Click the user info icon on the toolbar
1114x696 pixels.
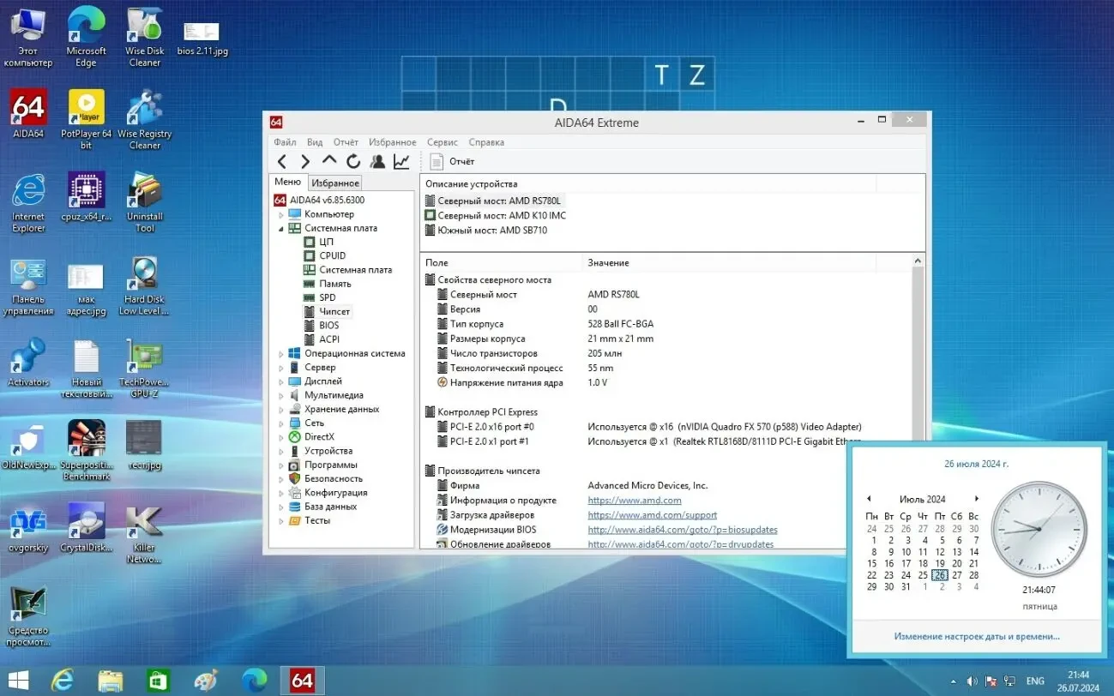tap(376, 161)
